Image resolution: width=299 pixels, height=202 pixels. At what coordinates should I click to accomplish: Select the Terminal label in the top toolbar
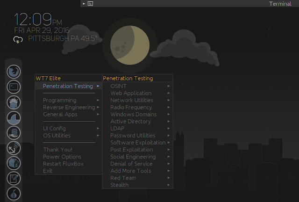[280, 4]
